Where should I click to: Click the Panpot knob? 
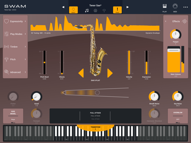point(175,35)
